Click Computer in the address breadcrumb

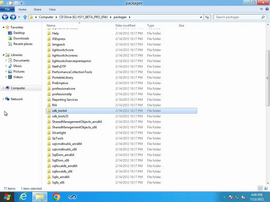point(46,17)
